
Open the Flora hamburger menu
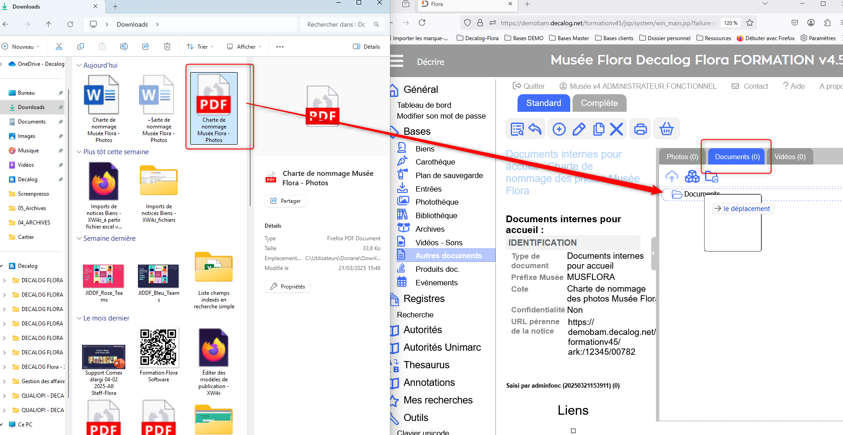(397, 61)
